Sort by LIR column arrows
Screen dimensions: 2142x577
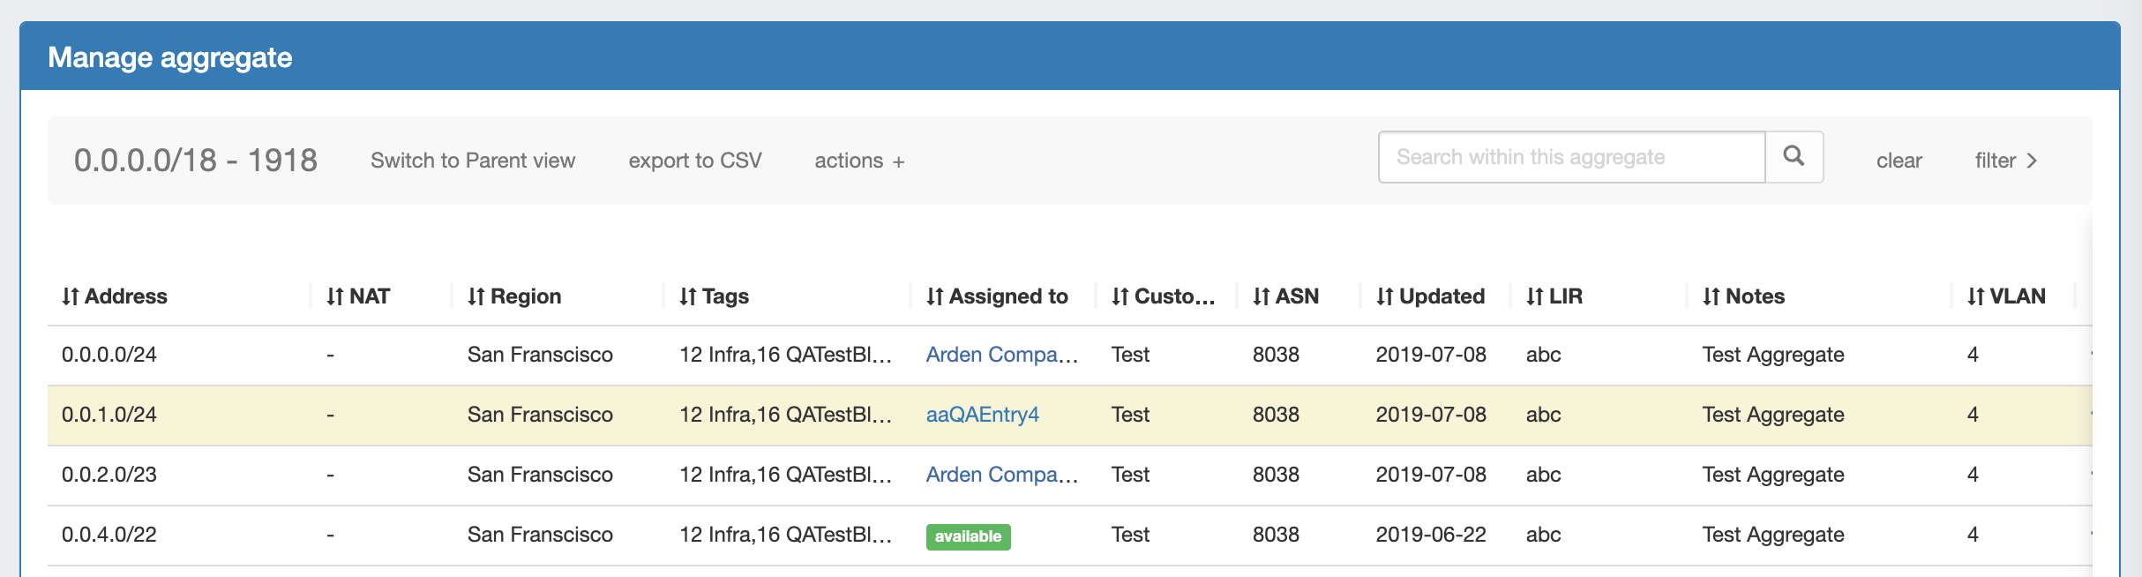[x=1535, y=297]
